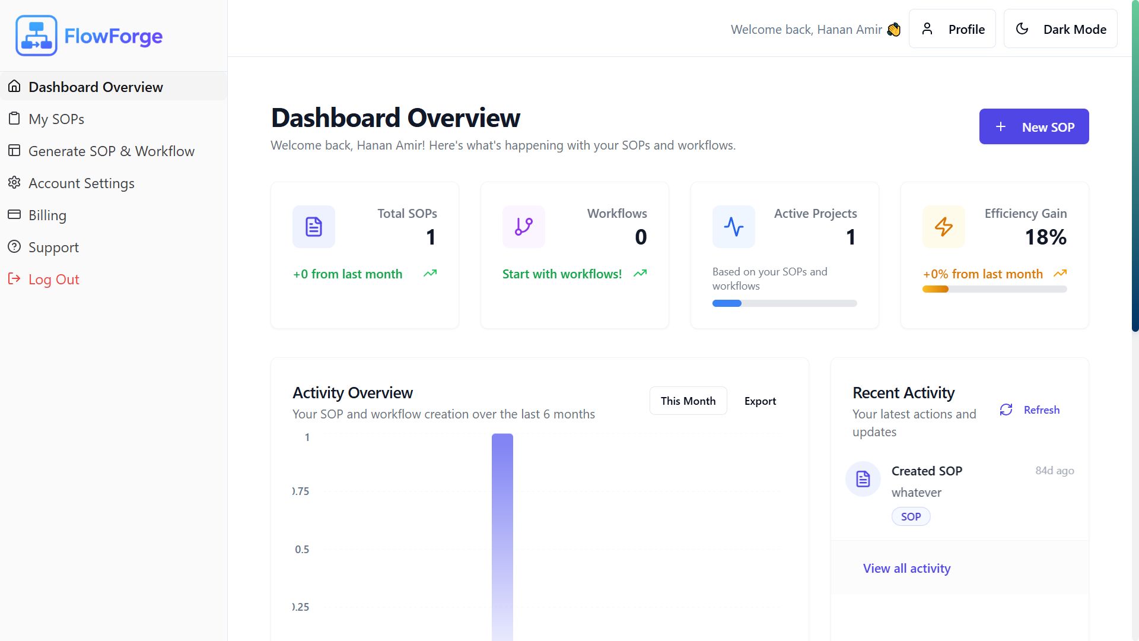The height and width of the screenshot is (641, 1139).
Task: Click the Workflows branch icon
Action: 523,227
